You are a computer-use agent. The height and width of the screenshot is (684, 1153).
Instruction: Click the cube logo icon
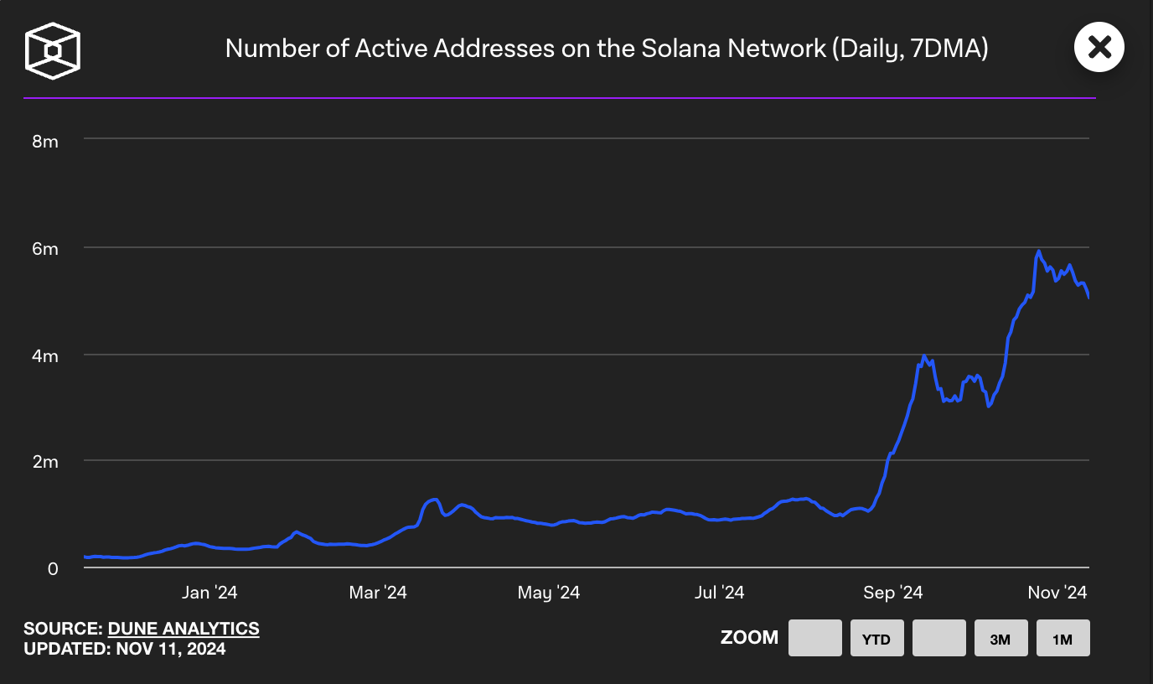click(x=52, y=50)
